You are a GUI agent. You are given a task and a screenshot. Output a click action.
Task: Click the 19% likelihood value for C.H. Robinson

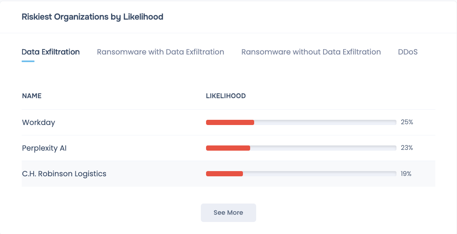(406, 173)
